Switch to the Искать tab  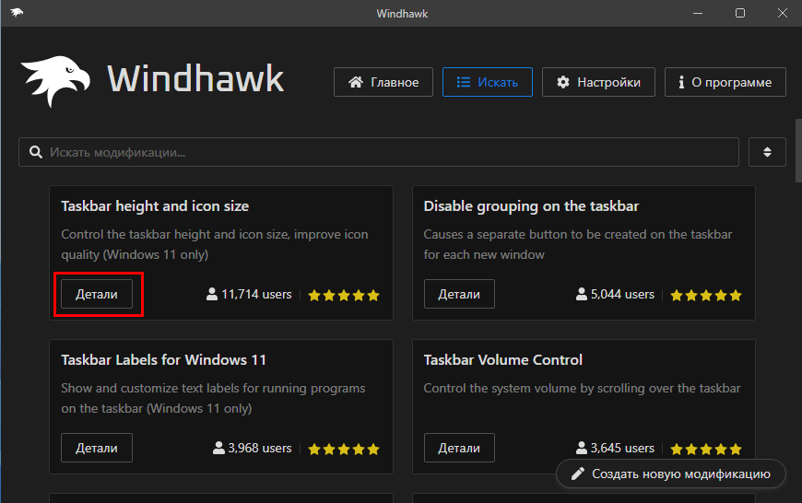(x=487, y=82)
